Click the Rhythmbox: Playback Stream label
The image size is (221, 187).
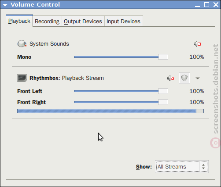point(66,78)
